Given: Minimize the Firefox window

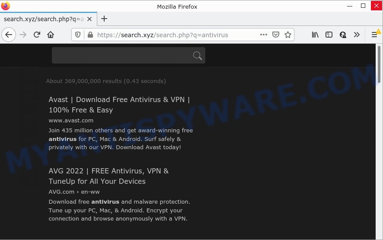Looking at the screenshot, I should click(x=350, y=6).
